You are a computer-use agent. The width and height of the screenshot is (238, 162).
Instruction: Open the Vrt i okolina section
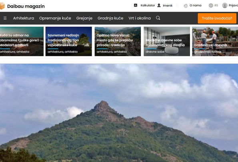click(x=140, y=18)
